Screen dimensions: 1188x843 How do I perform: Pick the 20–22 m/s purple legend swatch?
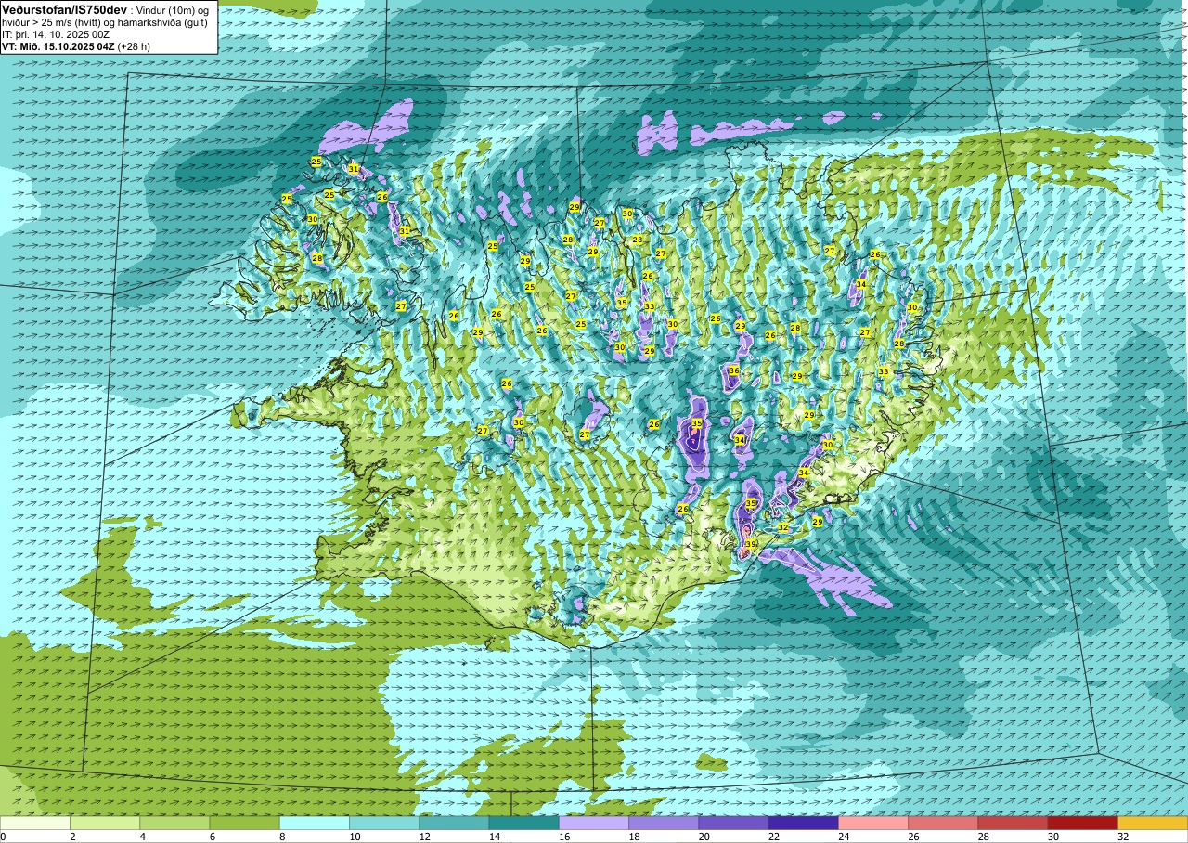pos(733,823)
